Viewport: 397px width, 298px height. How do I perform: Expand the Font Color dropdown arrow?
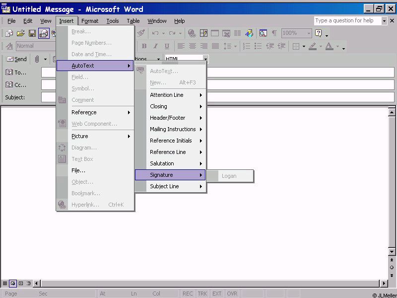[337, 46]
